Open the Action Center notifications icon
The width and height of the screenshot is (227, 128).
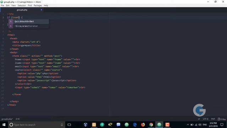coord(222,125)
